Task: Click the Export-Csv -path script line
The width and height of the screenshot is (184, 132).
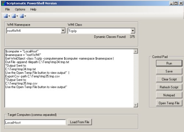Action: click(x=32, y=76)
